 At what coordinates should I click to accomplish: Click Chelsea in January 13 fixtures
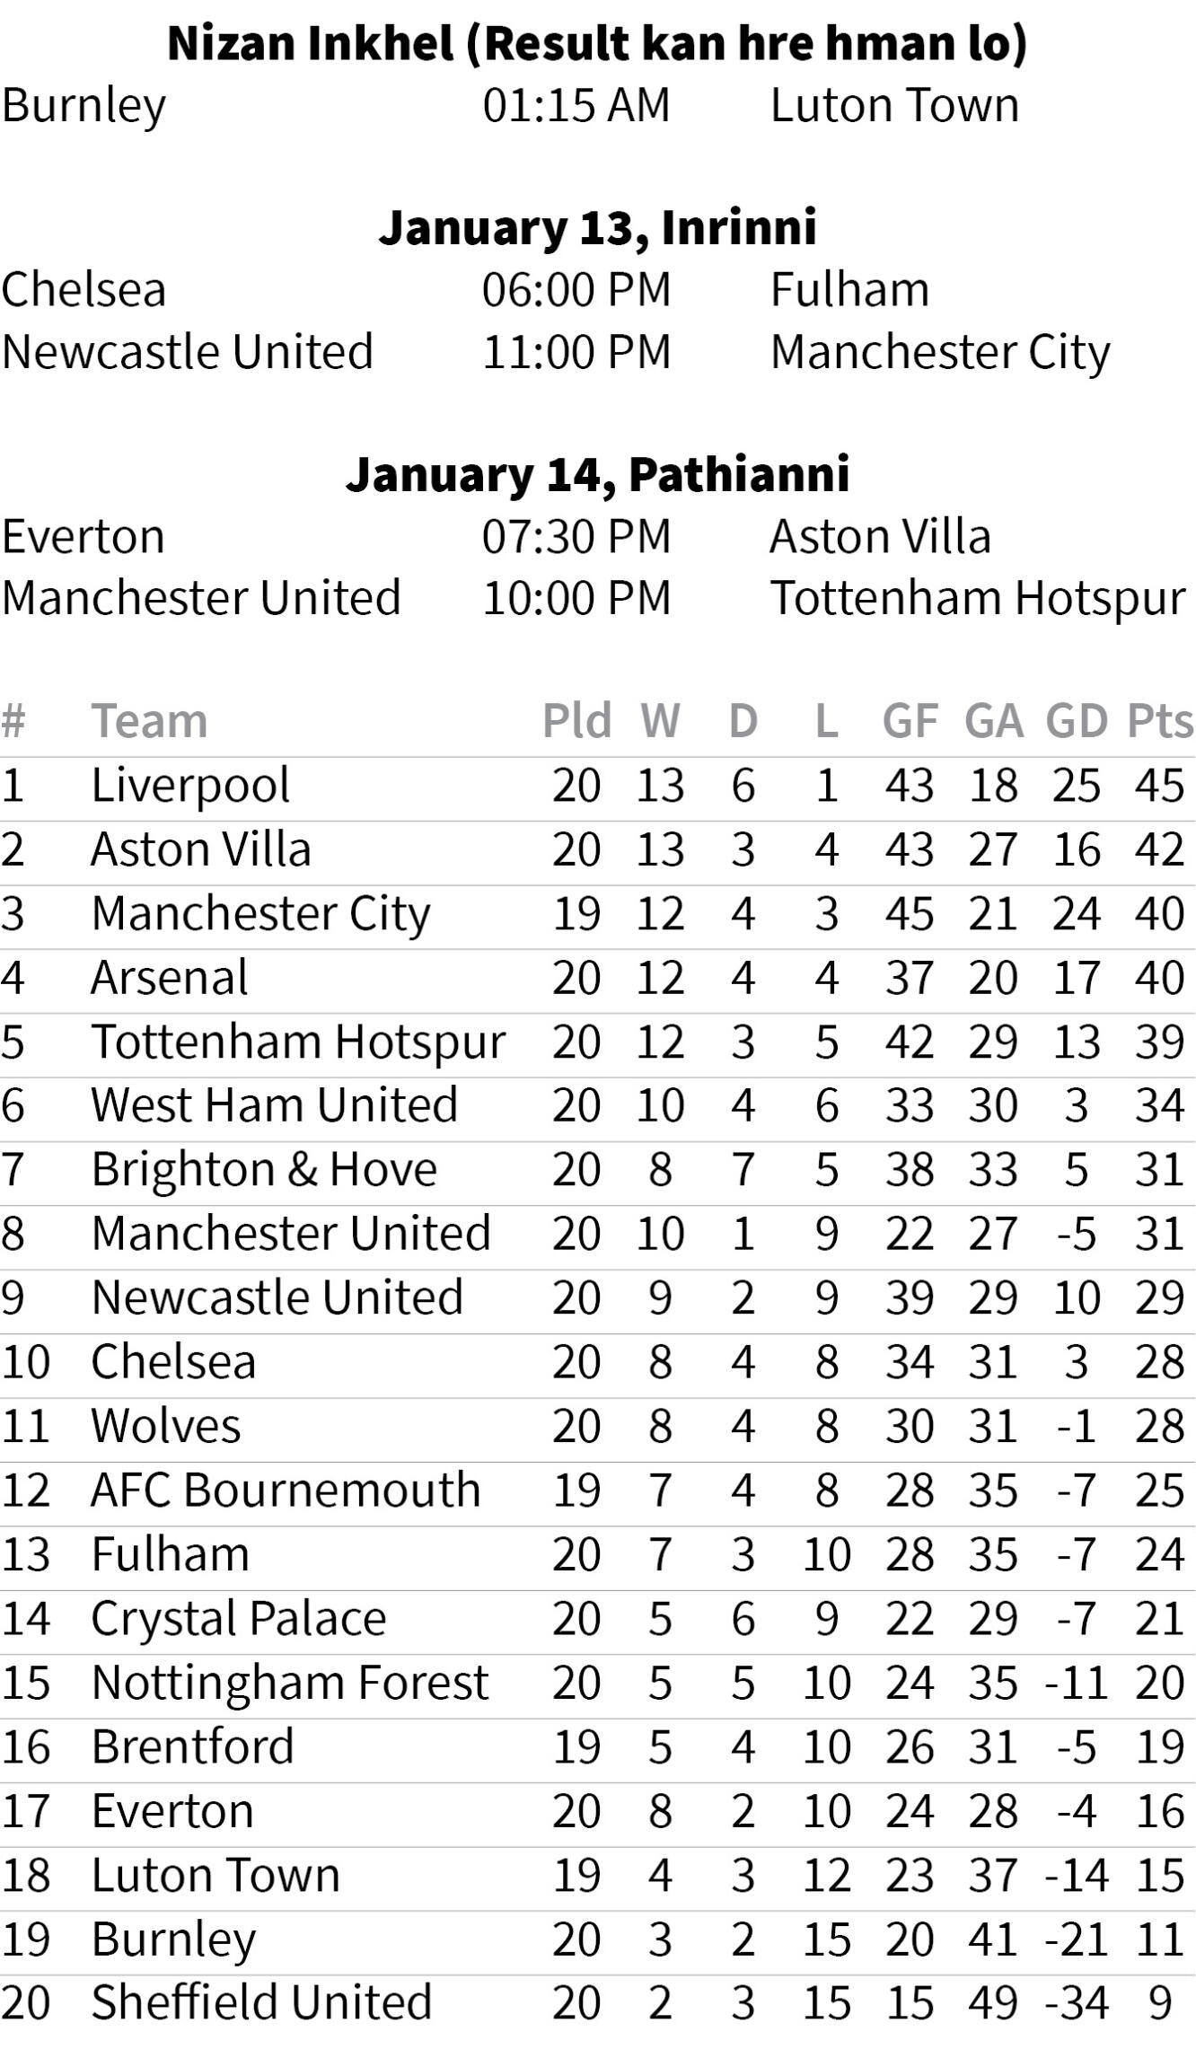[84, 290]
